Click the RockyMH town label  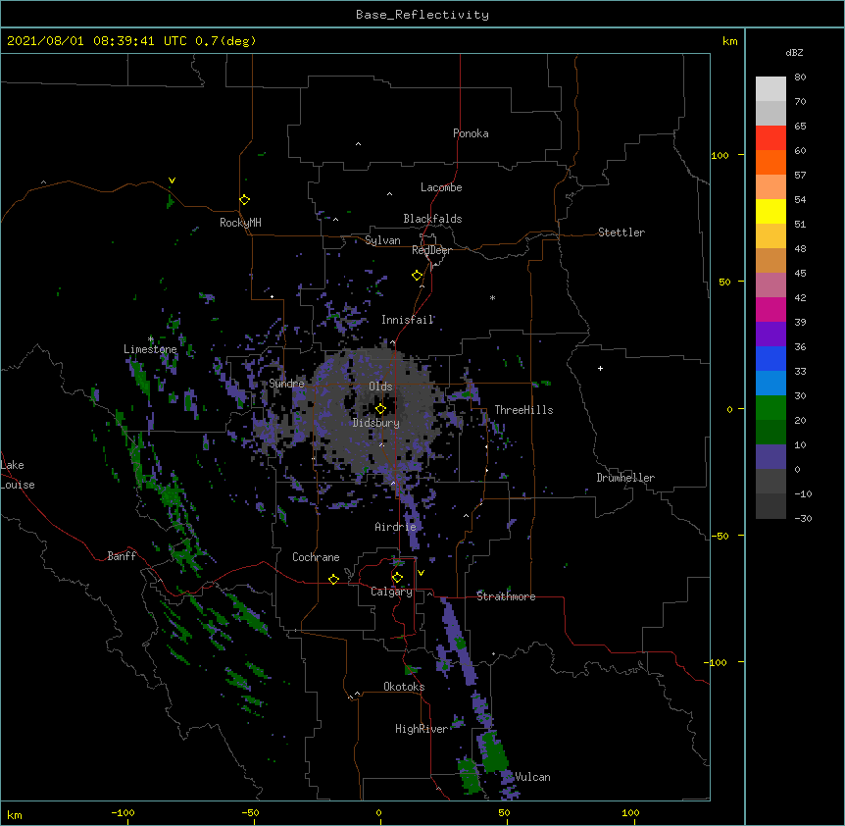240,223
